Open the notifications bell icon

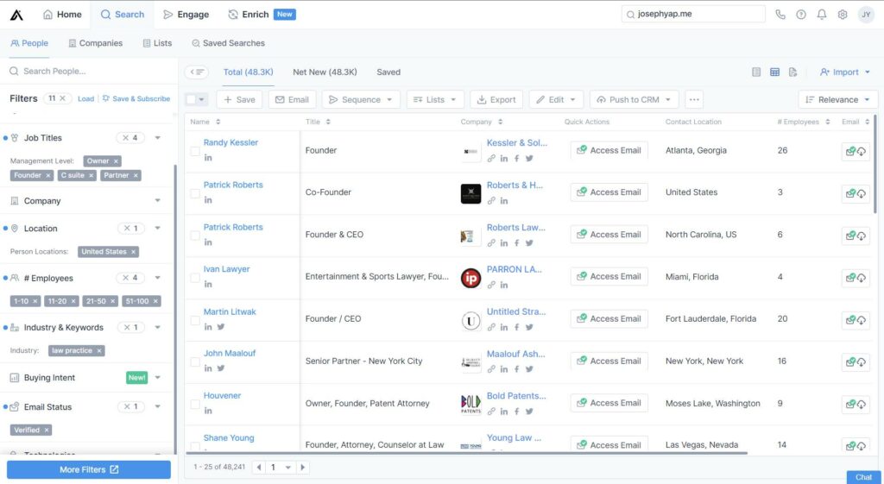pos(822,15)
